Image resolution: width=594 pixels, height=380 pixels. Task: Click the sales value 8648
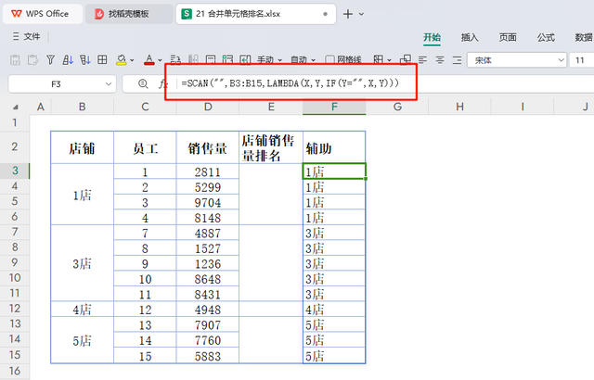coord(208,279)
